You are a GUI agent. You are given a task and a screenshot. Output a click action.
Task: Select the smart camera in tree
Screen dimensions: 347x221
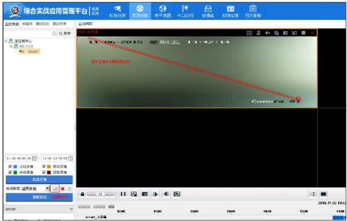point(29,52)
